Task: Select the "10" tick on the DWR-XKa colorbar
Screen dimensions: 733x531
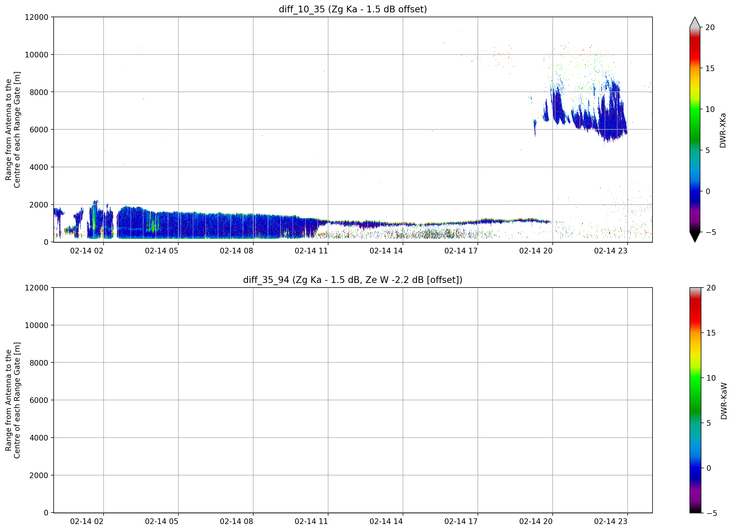Action: (x=710, y=109)
